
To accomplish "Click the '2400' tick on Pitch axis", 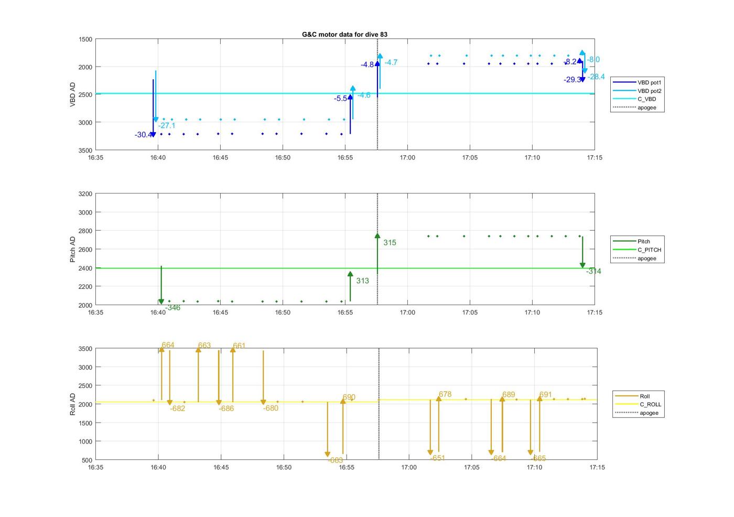I will (x=85, y=268).
